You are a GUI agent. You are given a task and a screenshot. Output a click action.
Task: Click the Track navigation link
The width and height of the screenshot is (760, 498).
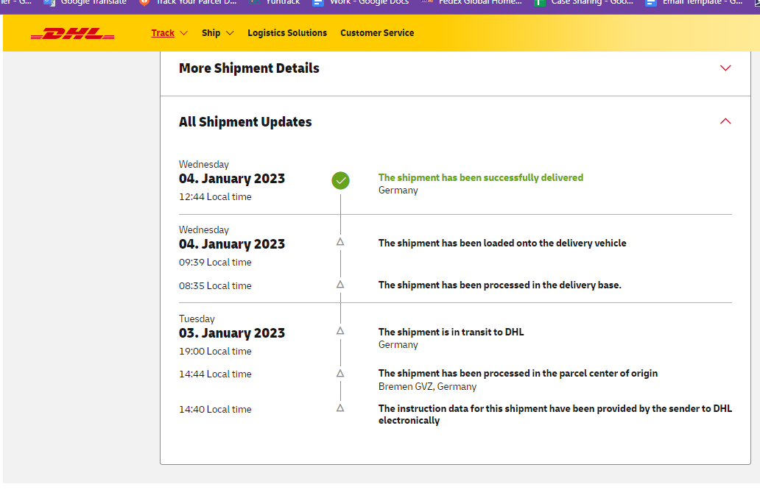pos(163,33)
